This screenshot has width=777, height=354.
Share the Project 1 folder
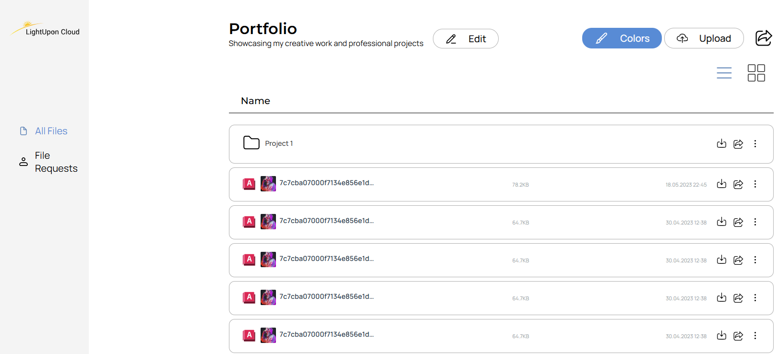(x=738, y=144)
